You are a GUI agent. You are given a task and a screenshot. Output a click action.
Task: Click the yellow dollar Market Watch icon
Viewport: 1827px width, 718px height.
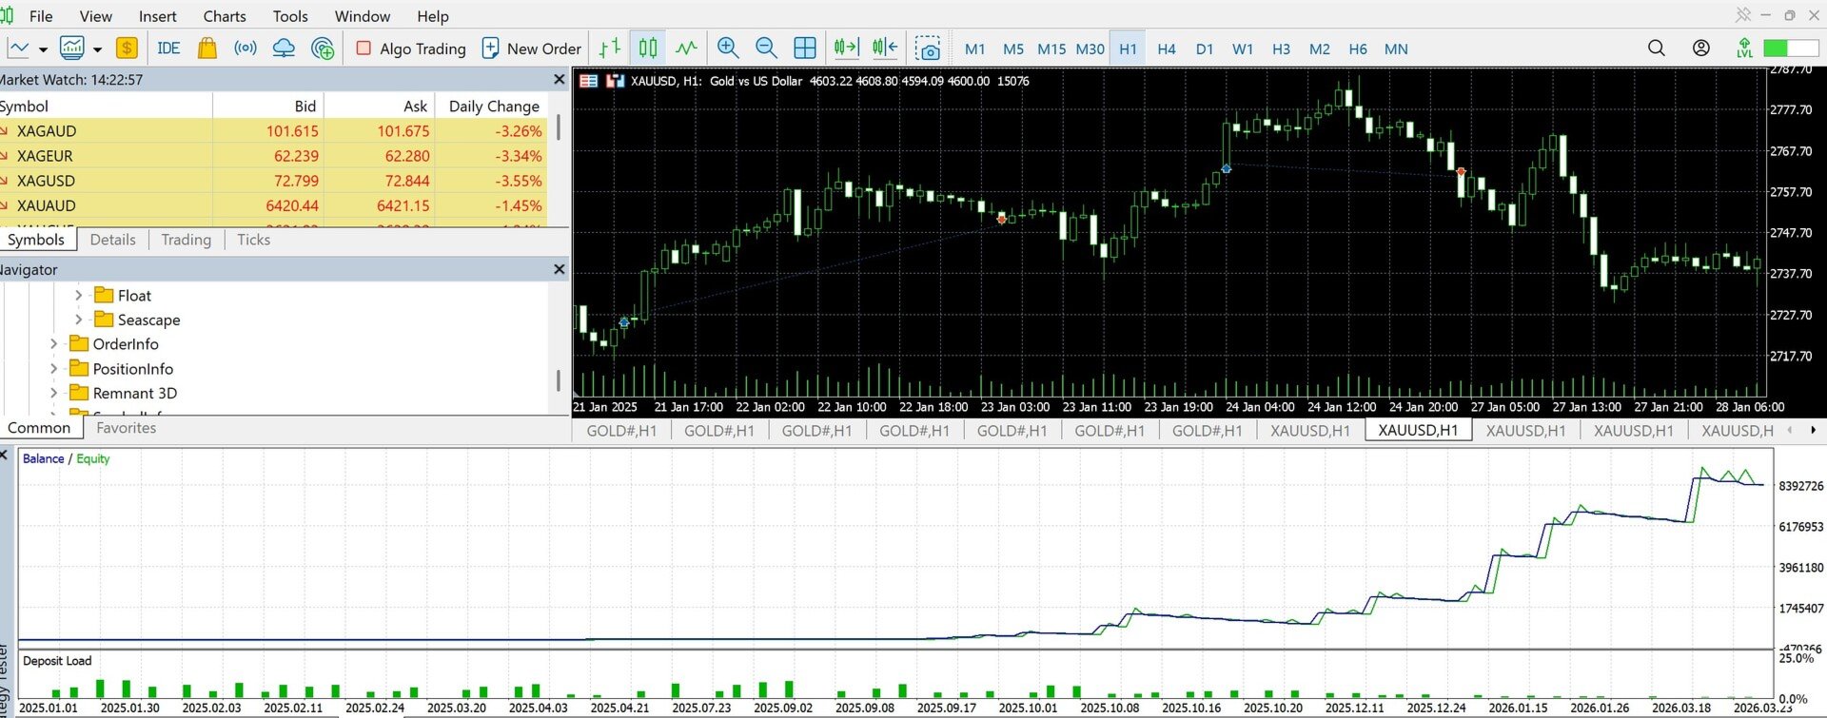[127, 48]
